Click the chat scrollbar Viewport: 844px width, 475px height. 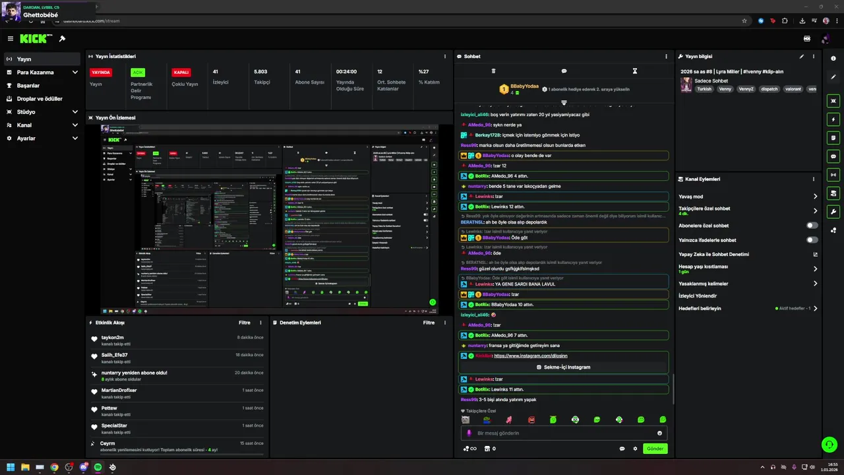(673, 389)
